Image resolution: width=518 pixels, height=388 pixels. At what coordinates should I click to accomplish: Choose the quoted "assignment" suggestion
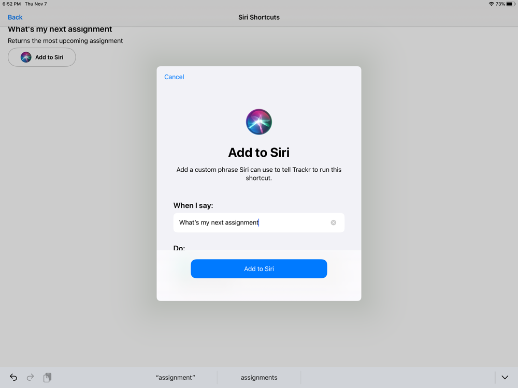tap(175, 378)
